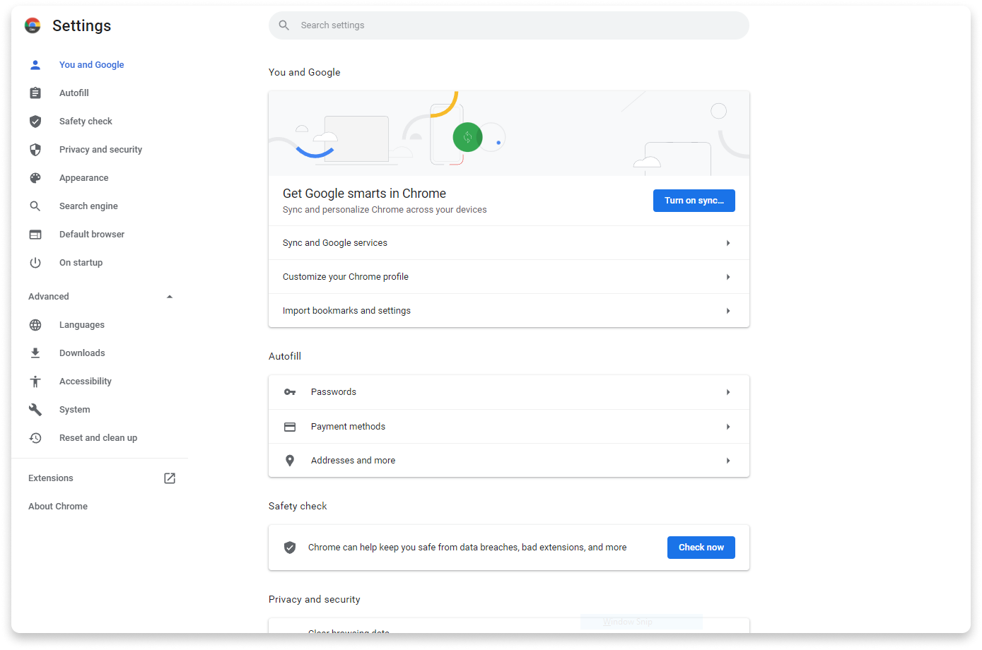Open Downloads settings
Screen dimensions: 982x650
(82, 353)
